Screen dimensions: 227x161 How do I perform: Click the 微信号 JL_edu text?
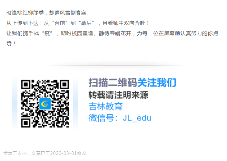120,118
